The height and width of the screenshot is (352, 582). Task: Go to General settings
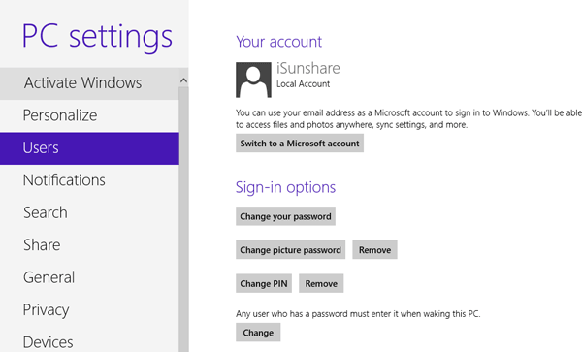(89, 277)
